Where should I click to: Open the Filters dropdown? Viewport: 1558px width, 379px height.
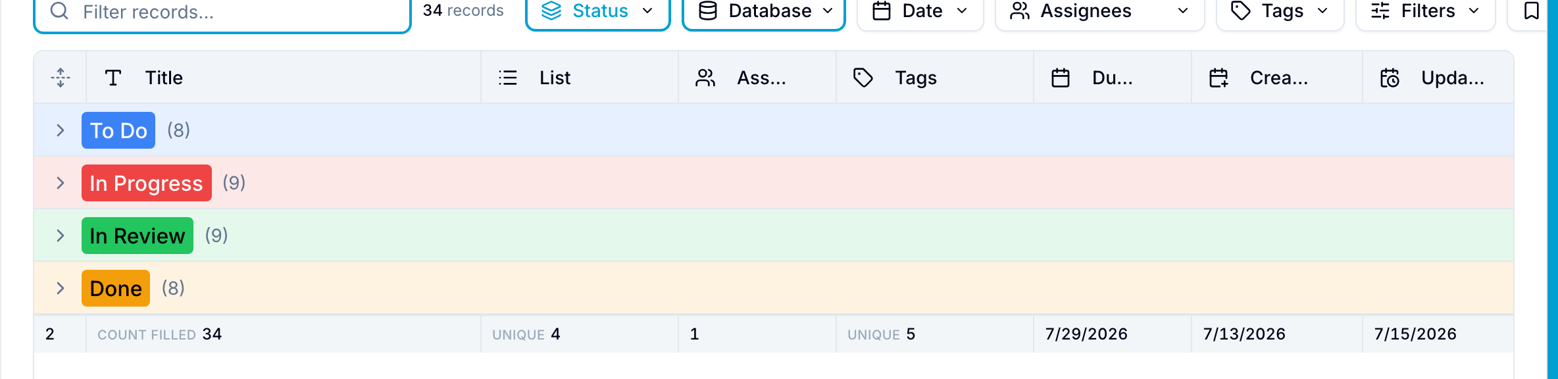tap(1425, 11)
